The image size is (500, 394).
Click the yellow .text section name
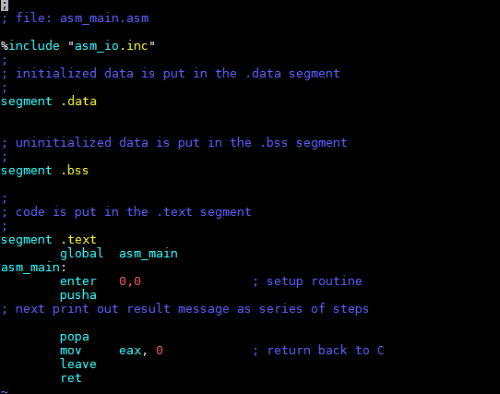(x=78, y=240)
